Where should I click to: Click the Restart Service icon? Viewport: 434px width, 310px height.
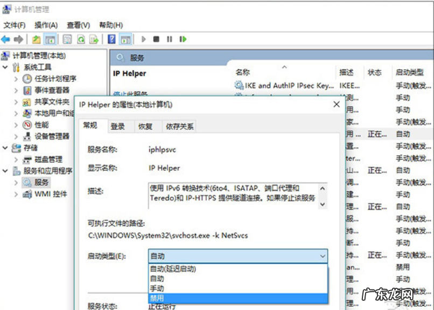(x=183, y=39)
